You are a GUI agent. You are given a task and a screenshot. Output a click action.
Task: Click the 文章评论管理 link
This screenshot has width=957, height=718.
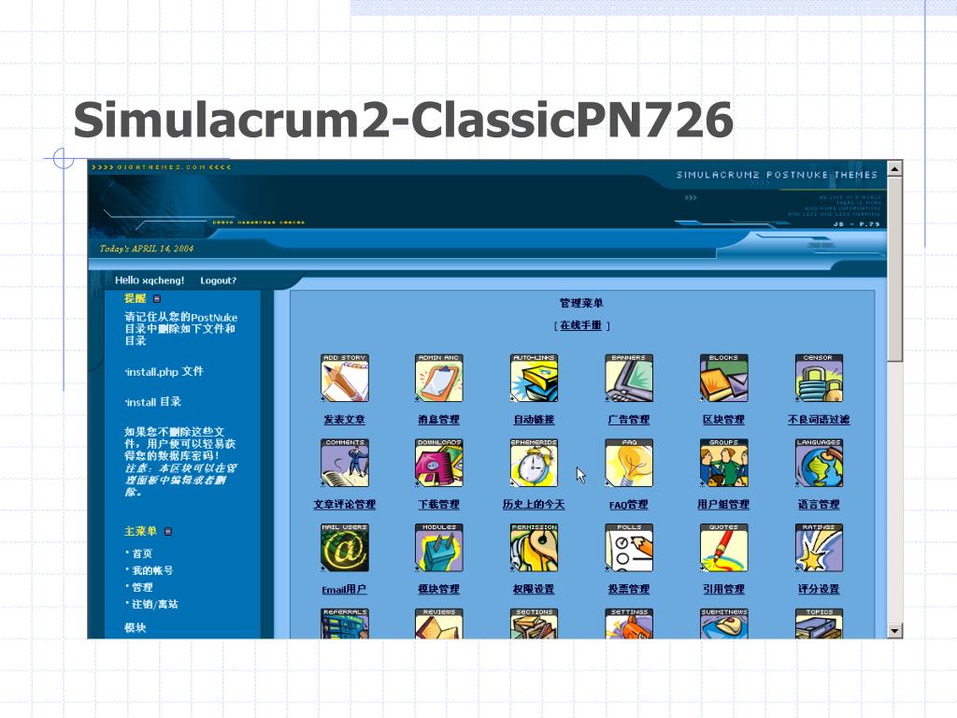click(x=344, y=504)
